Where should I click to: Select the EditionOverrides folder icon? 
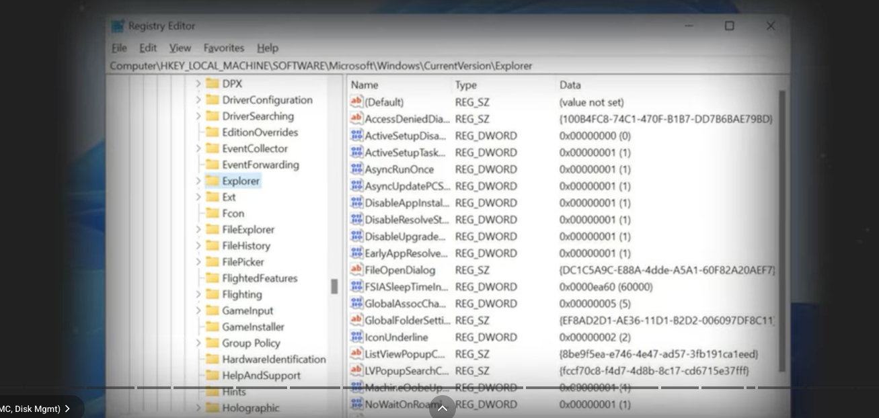pyautogui.click(x=213, y=132)
